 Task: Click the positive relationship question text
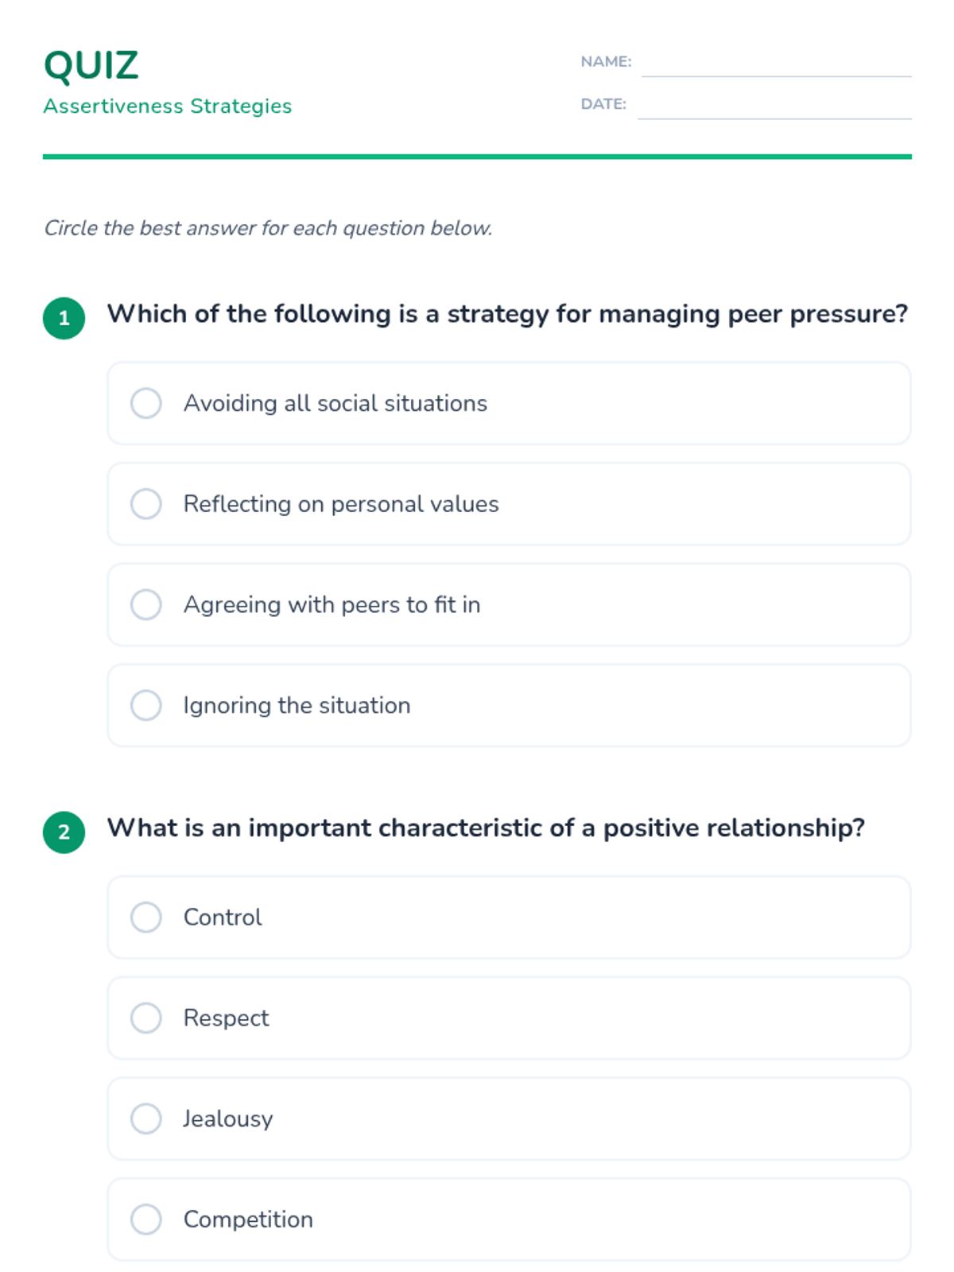tap(486, 828)
